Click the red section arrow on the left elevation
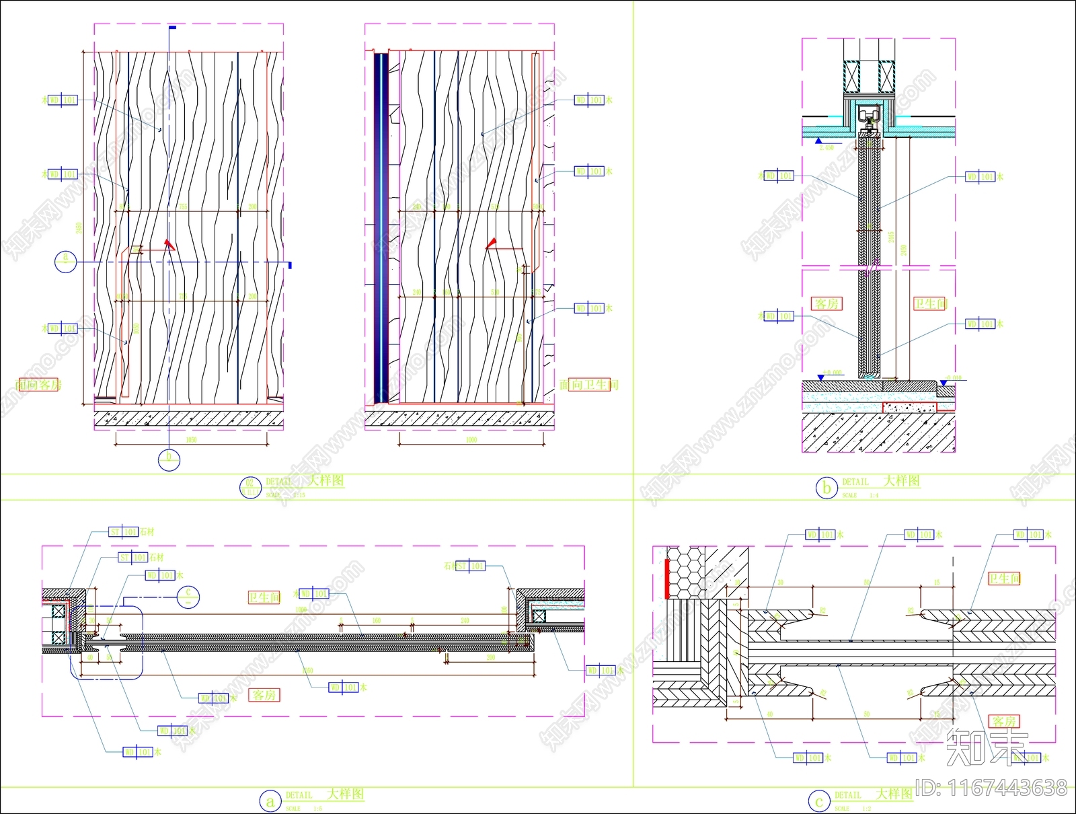Screen dimensions: 1076x814 pyautogui.click(x=170, y=244)
